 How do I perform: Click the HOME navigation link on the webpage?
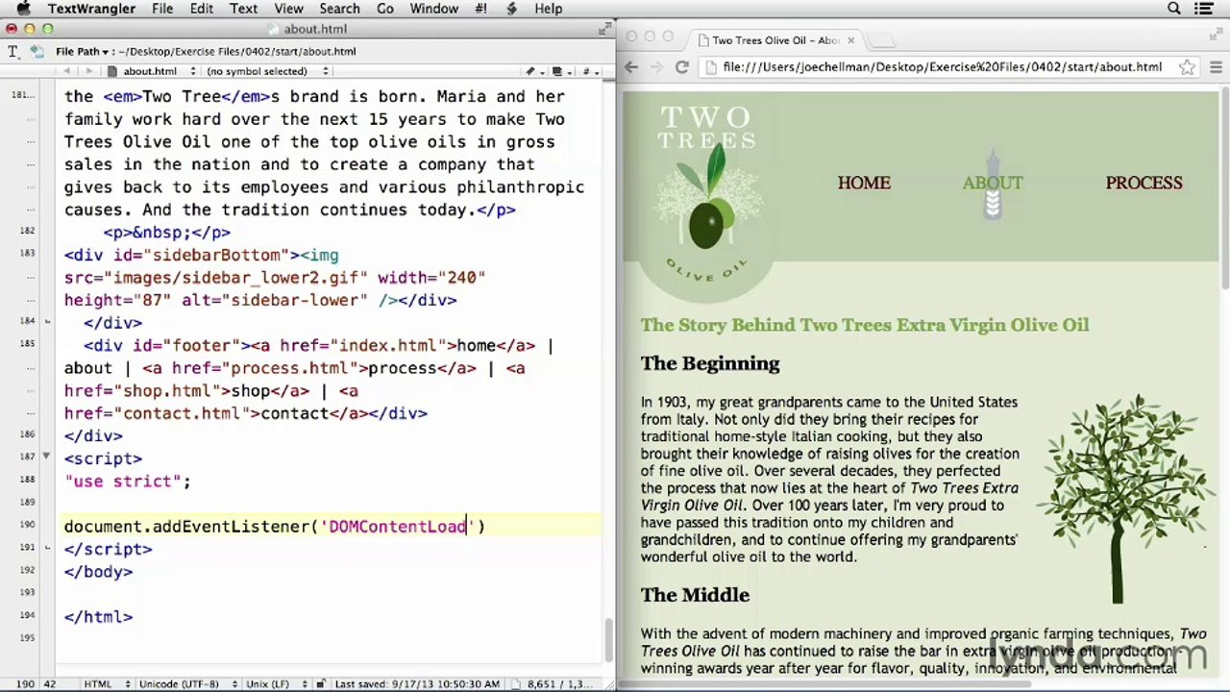pyautogui.click(x=864, y=183)
